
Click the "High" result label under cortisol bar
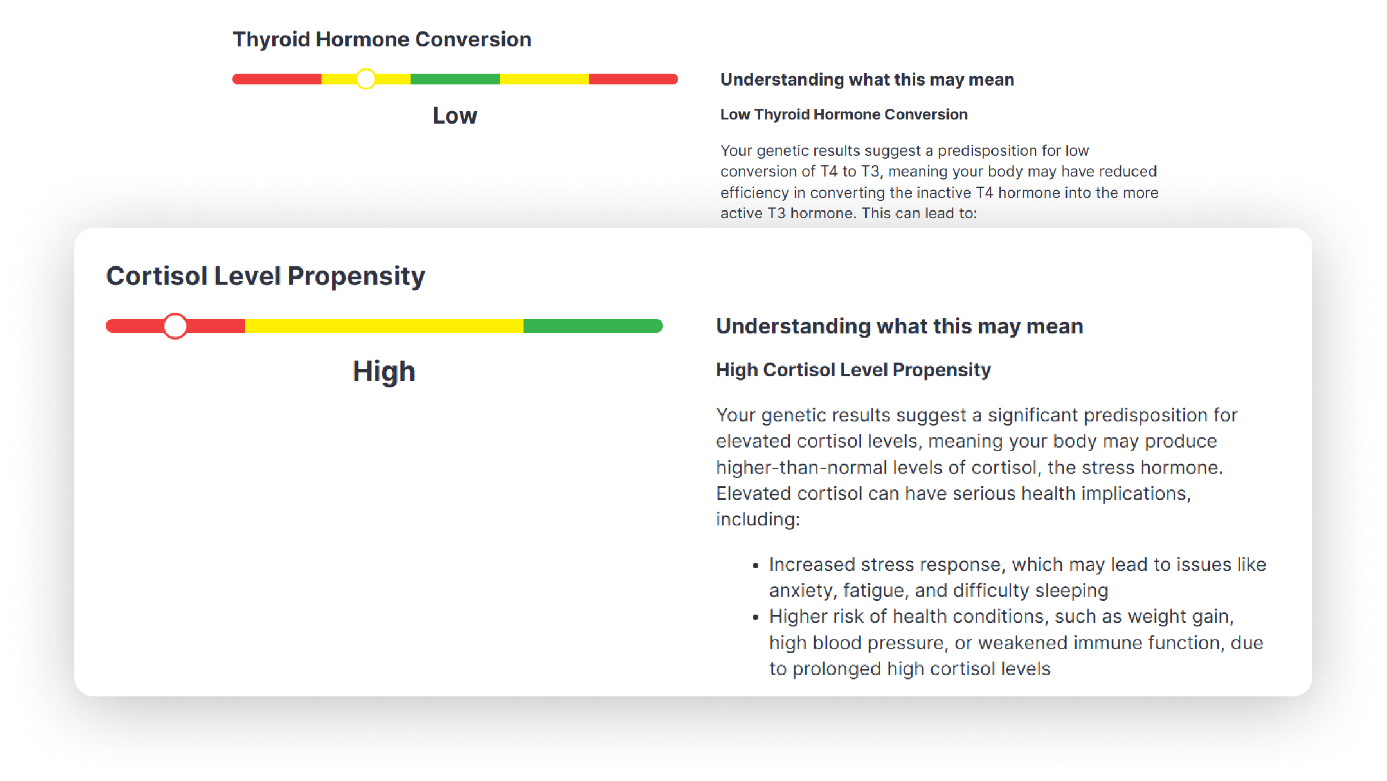coord(384,371)
